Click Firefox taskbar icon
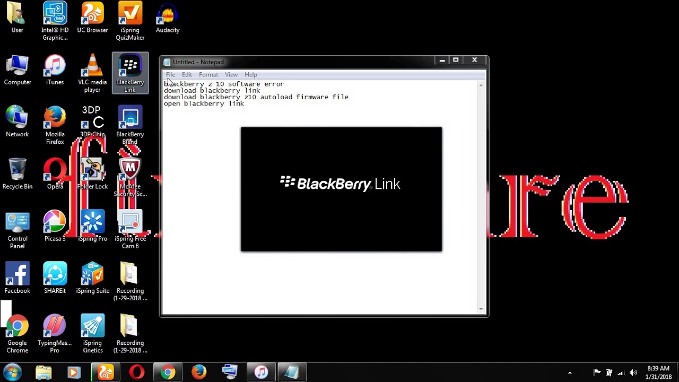 [199, 372]
